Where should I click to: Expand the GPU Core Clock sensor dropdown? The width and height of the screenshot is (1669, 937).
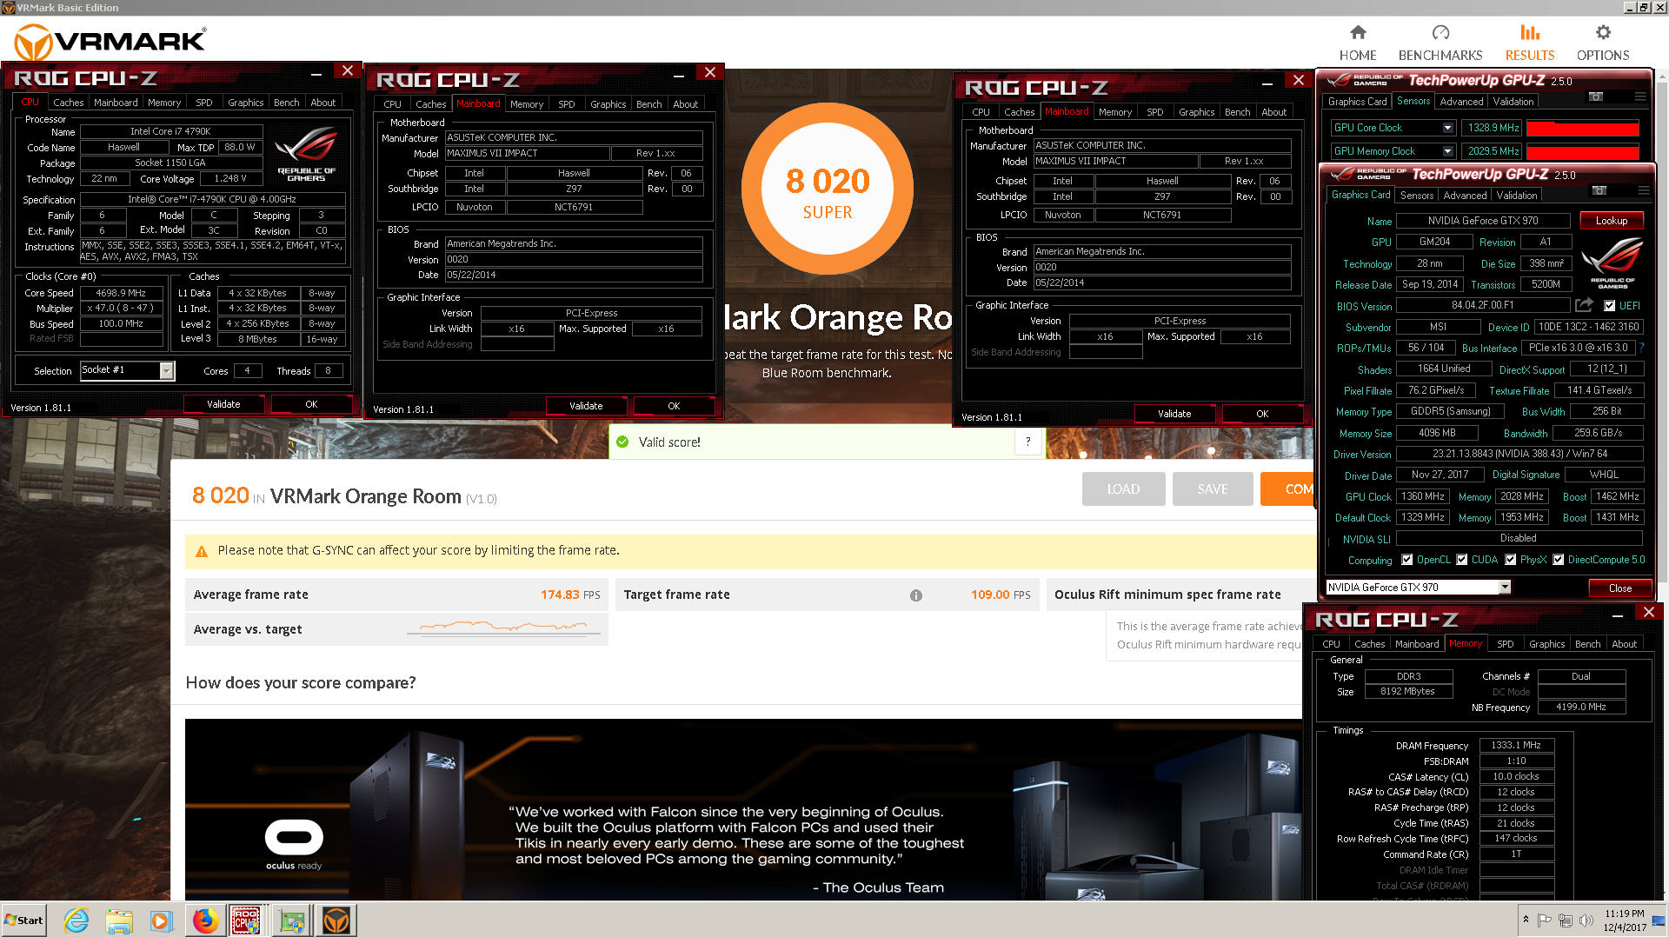coord(1447,128)
